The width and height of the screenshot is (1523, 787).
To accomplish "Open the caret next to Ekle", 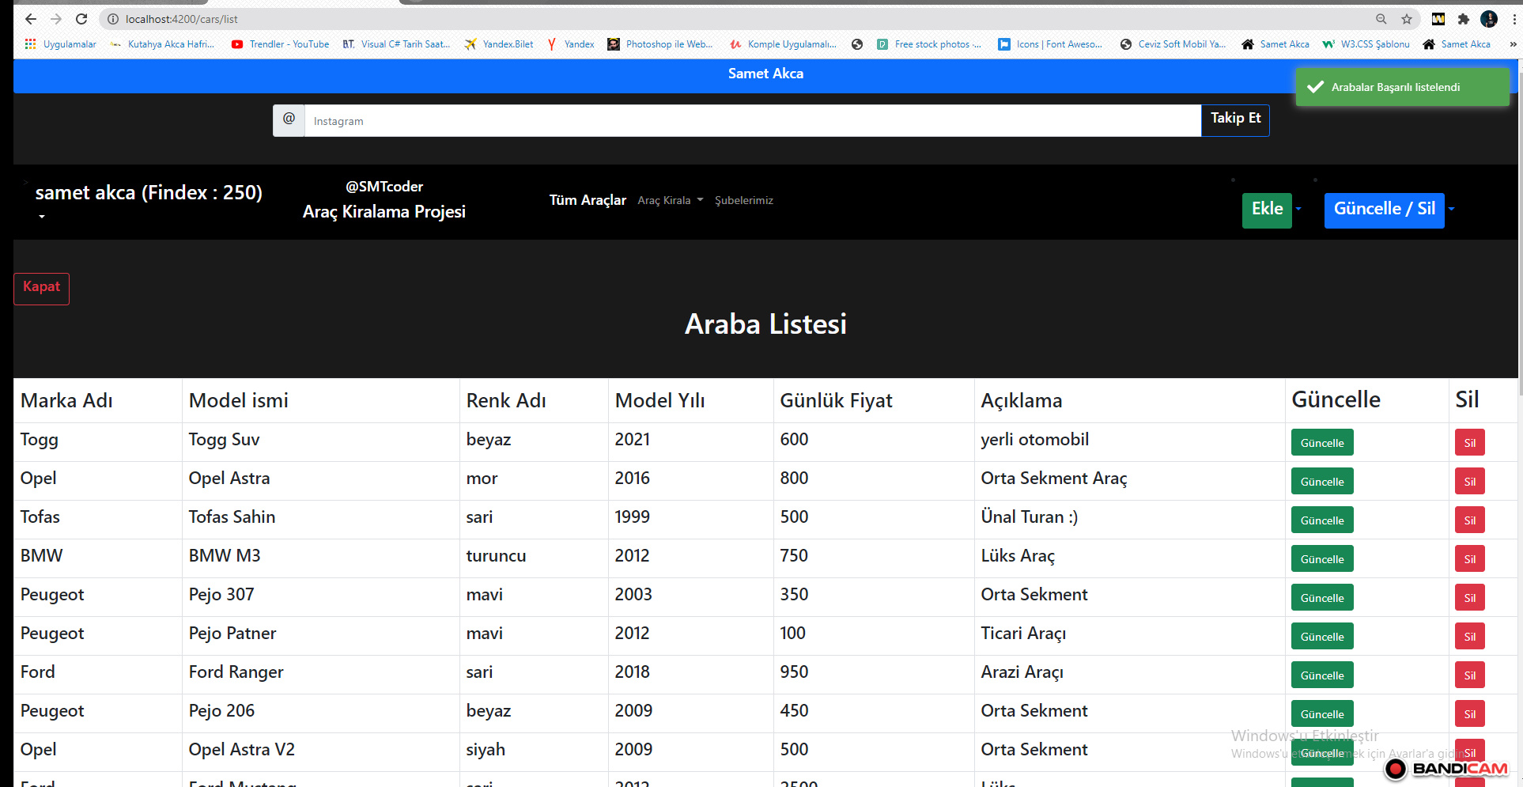I will click(x=1297, y=209).
